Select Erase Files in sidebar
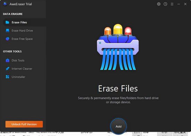The width and height of the screenshot is (191, 136). coord(25,22)
